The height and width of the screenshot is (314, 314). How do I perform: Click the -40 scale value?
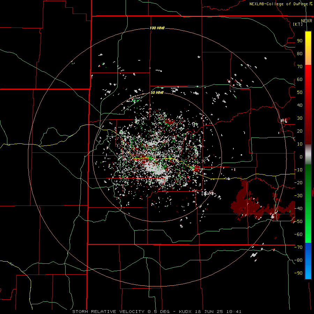click(298, 209)
